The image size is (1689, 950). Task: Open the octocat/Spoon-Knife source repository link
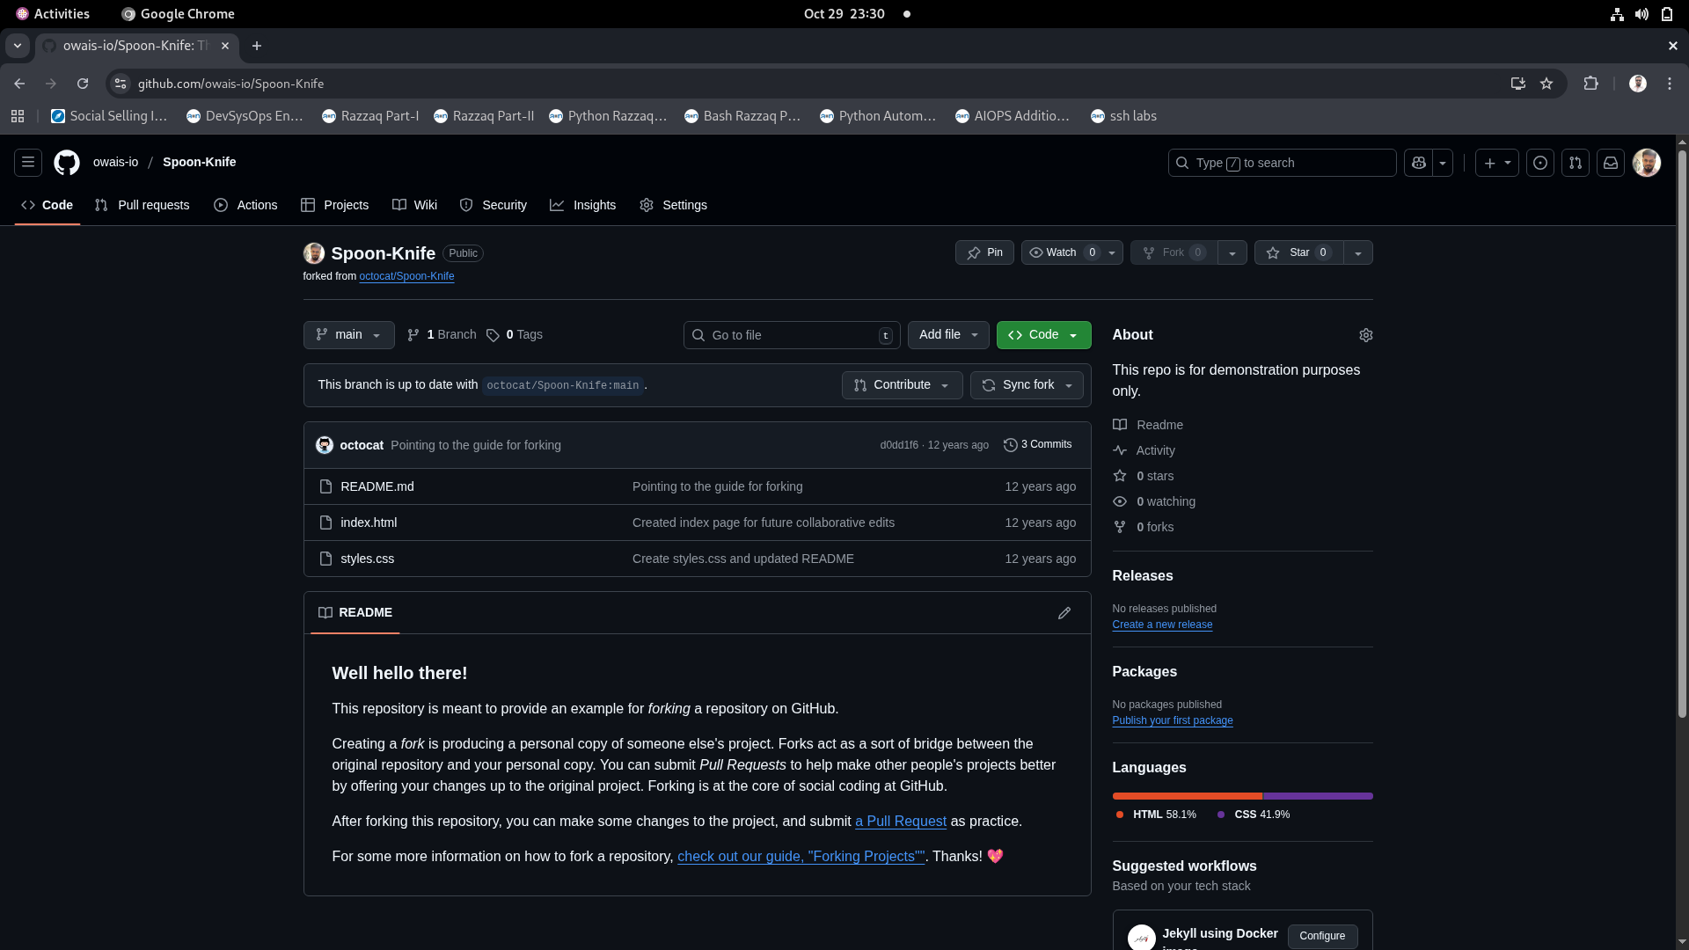point(406,276)
